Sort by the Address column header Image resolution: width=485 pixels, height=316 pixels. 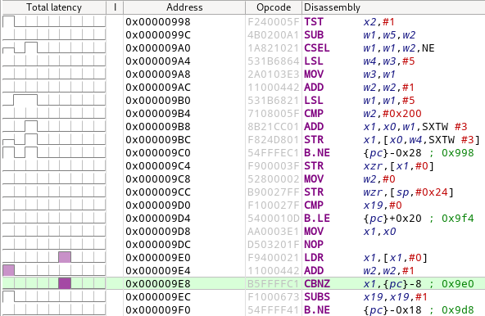click(x=184, y=7)
